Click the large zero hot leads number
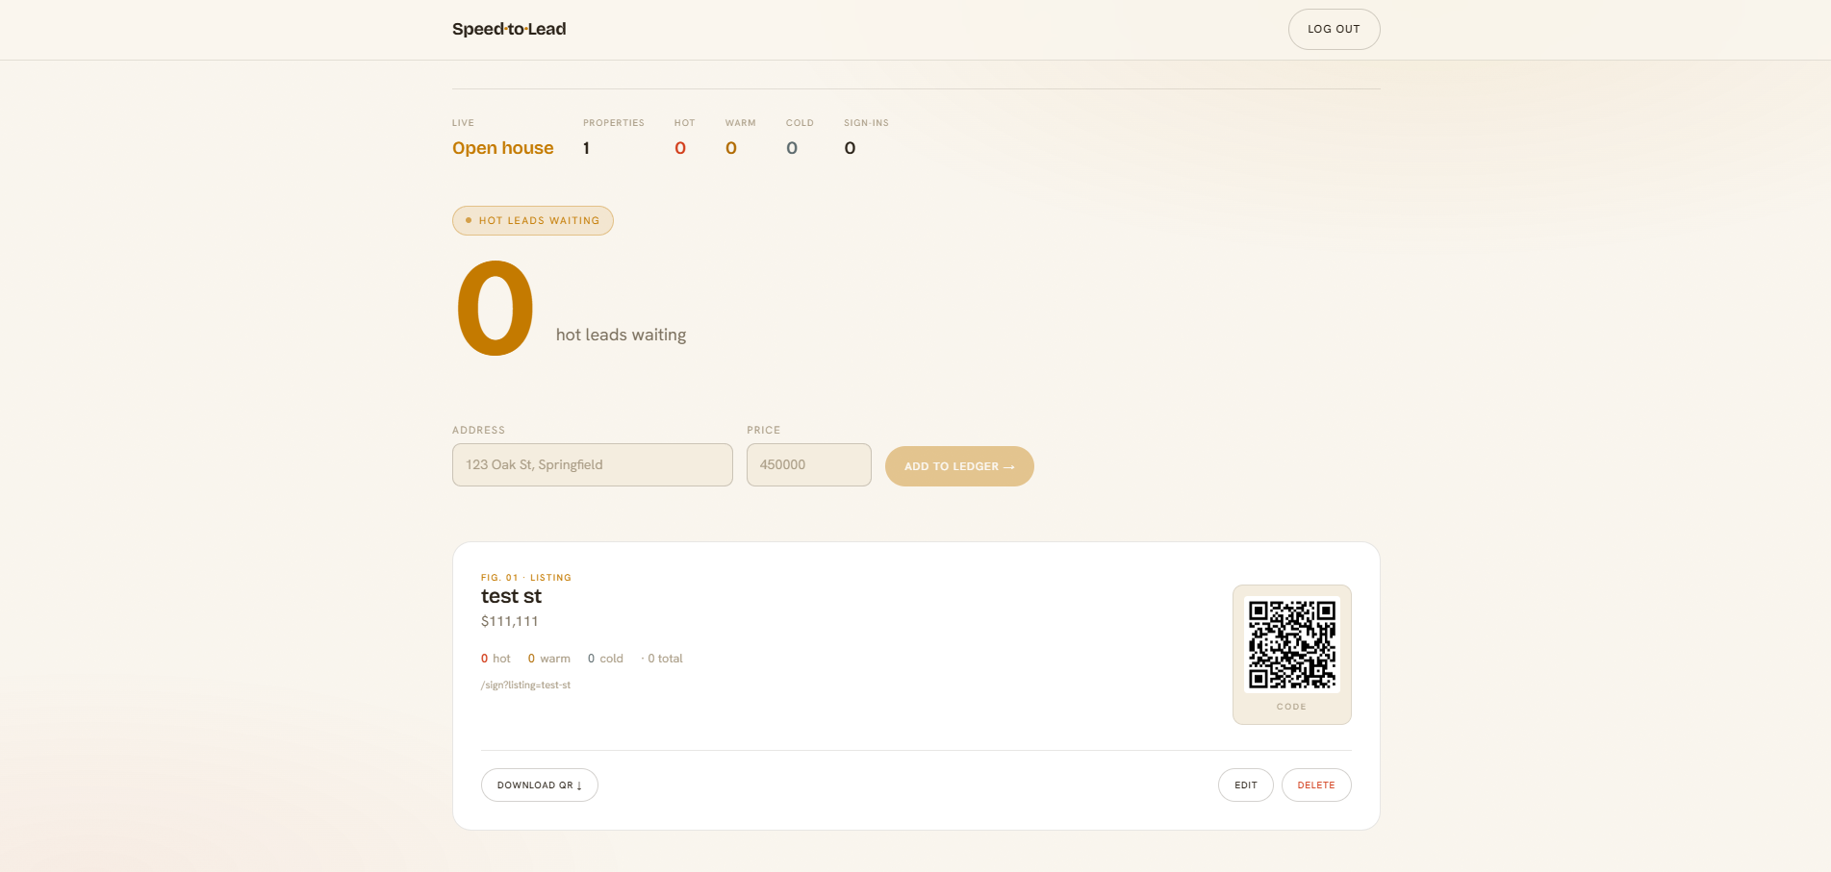This screenshot has width=1831, height=872. tap(495, 308)
